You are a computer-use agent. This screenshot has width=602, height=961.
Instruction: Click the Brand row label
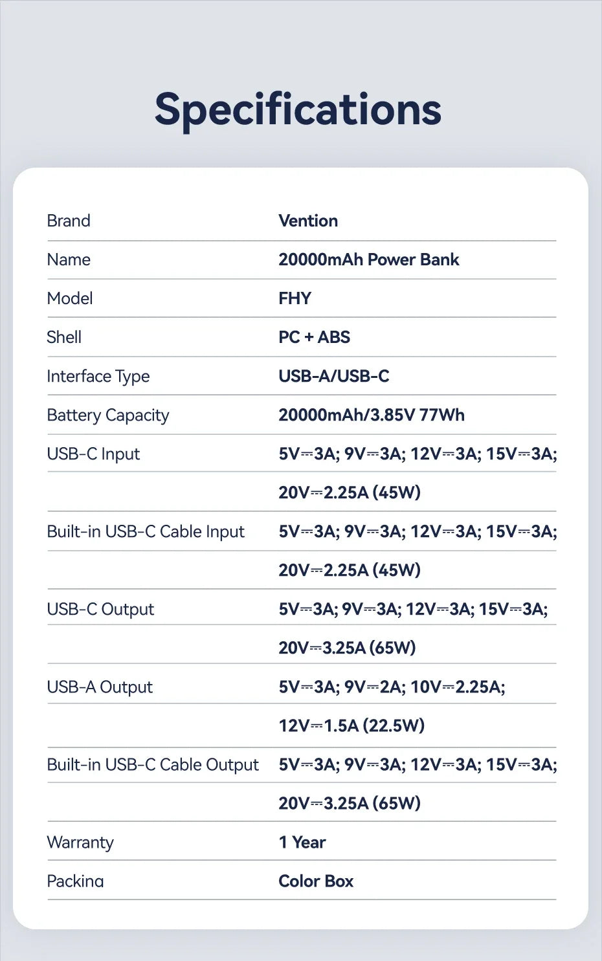tap(69, 221)
